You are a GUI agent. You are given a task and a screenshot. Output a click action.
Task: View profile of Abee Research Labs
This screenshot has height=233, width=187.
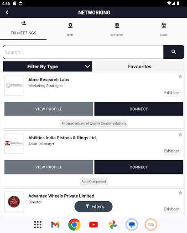(x=49, y=109)
